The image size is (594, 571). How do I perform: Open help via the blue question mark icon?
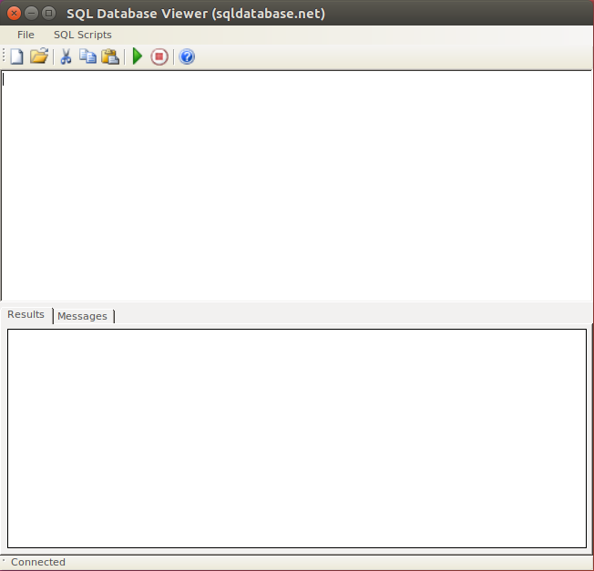click(187, 56)
